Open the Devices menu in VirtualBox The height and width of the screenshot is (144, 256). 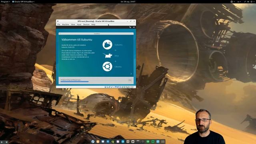[86, 24]
